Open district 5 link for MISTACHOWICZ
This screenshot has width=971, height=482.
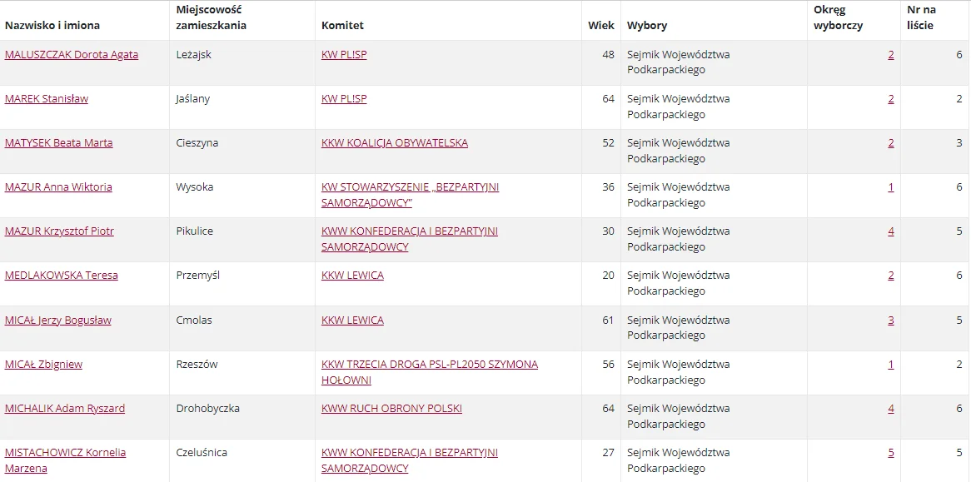(x=890, y=452)
